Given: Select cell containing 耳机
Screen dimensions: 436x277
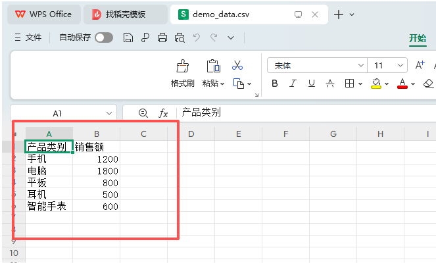Looking at the screenshot, I should tap(49, 194).
